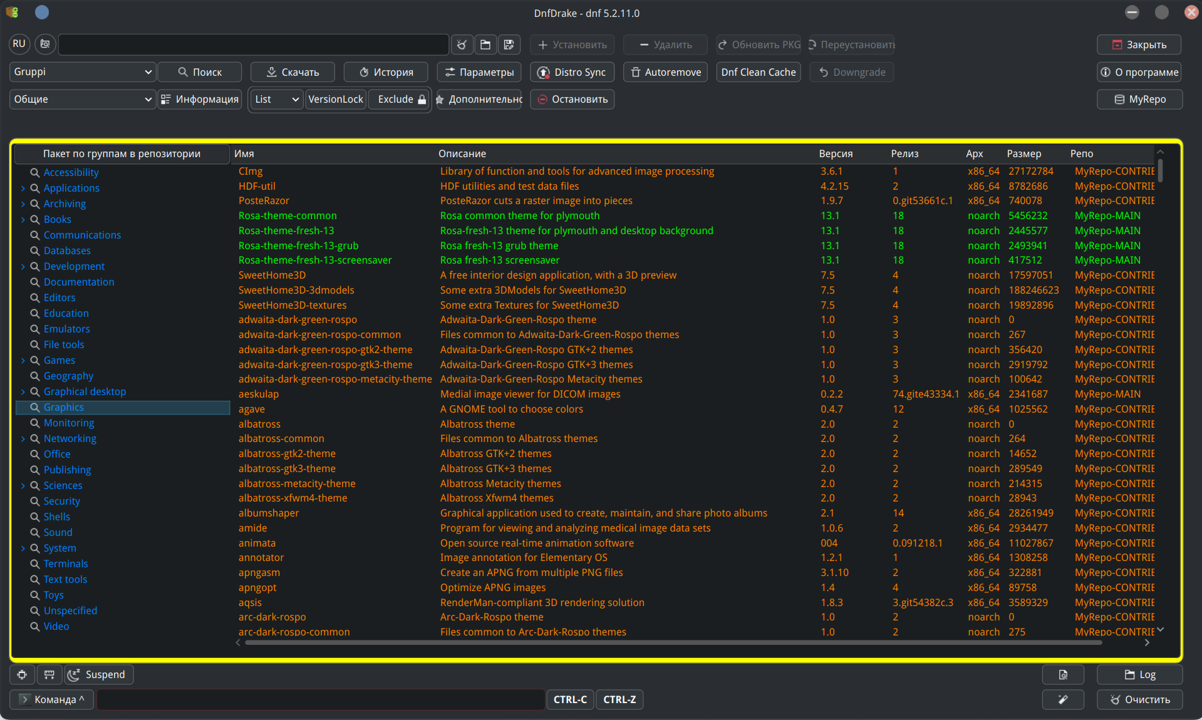Click the image search icon next to RU
This screenshot has width=1202, height=720.
pos(45,44)
